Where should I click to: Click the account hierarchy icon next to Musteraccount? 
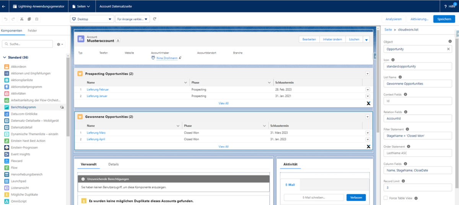118,41
